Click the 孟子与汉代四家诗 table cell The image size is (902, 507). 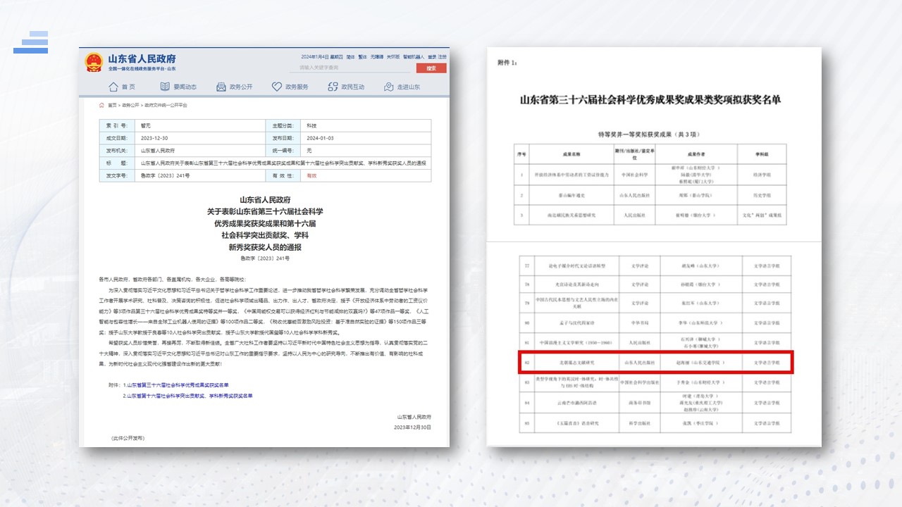coord(575,323)
